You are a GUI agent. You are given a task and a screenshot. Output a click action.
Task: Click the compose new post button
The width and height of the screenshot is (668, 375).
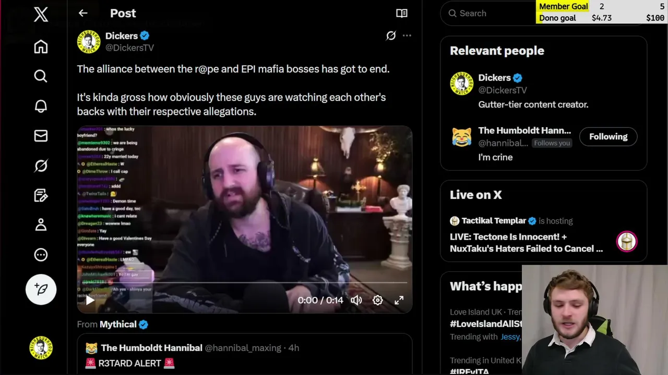pos(41,289)
